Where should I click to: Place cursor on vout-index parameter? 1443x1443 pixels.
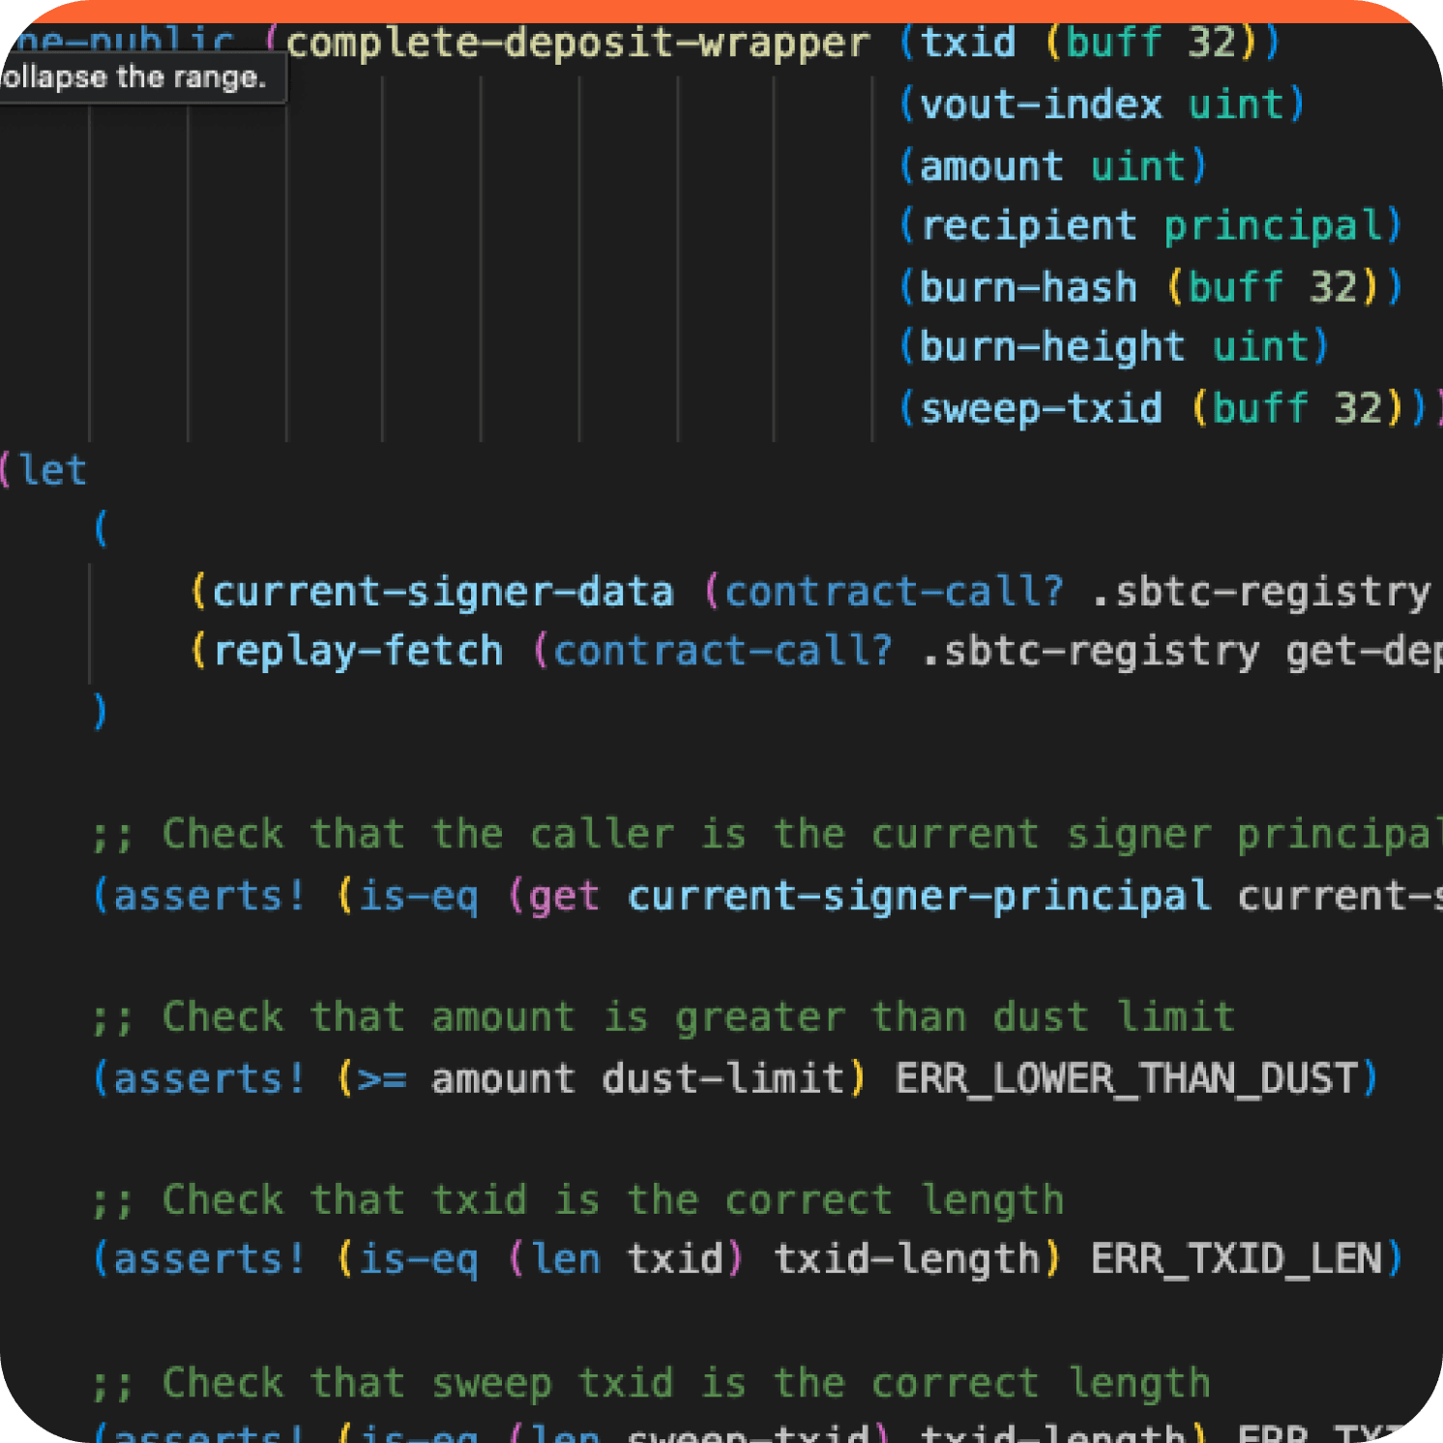[x=1040, y=104]
